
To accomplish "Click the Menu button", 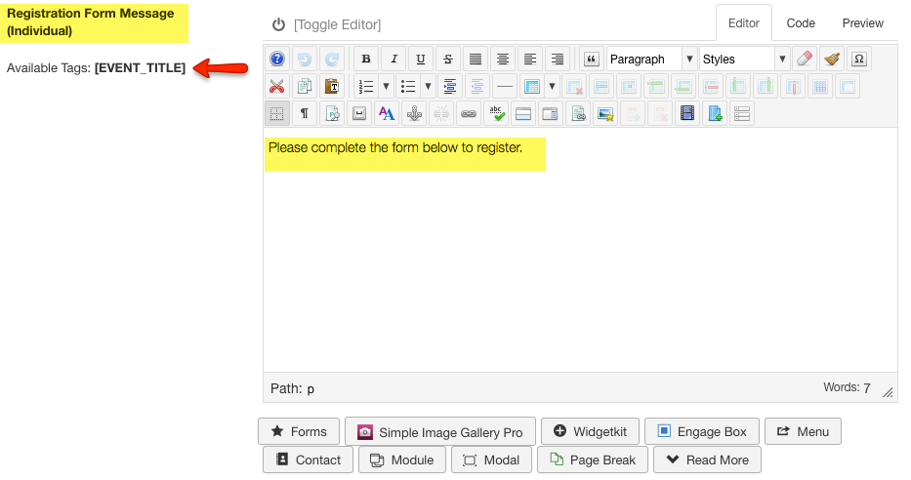I will click(803, 431).
